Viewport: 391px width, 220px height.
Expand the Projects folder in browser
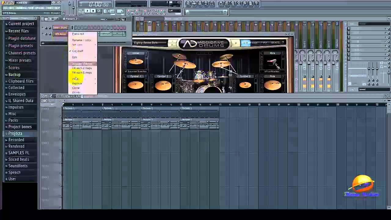click(15, 133)
